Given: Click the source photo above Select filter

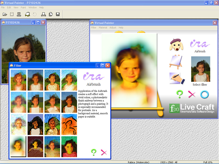Looking at the screenshot, I should (201, 69).
